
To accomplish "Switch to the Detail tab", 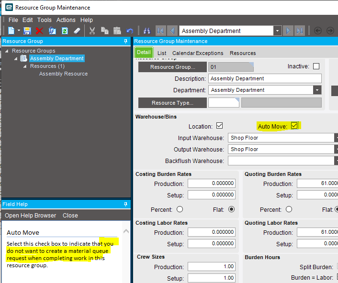I will pyautogui.click(x=144, y=52).
